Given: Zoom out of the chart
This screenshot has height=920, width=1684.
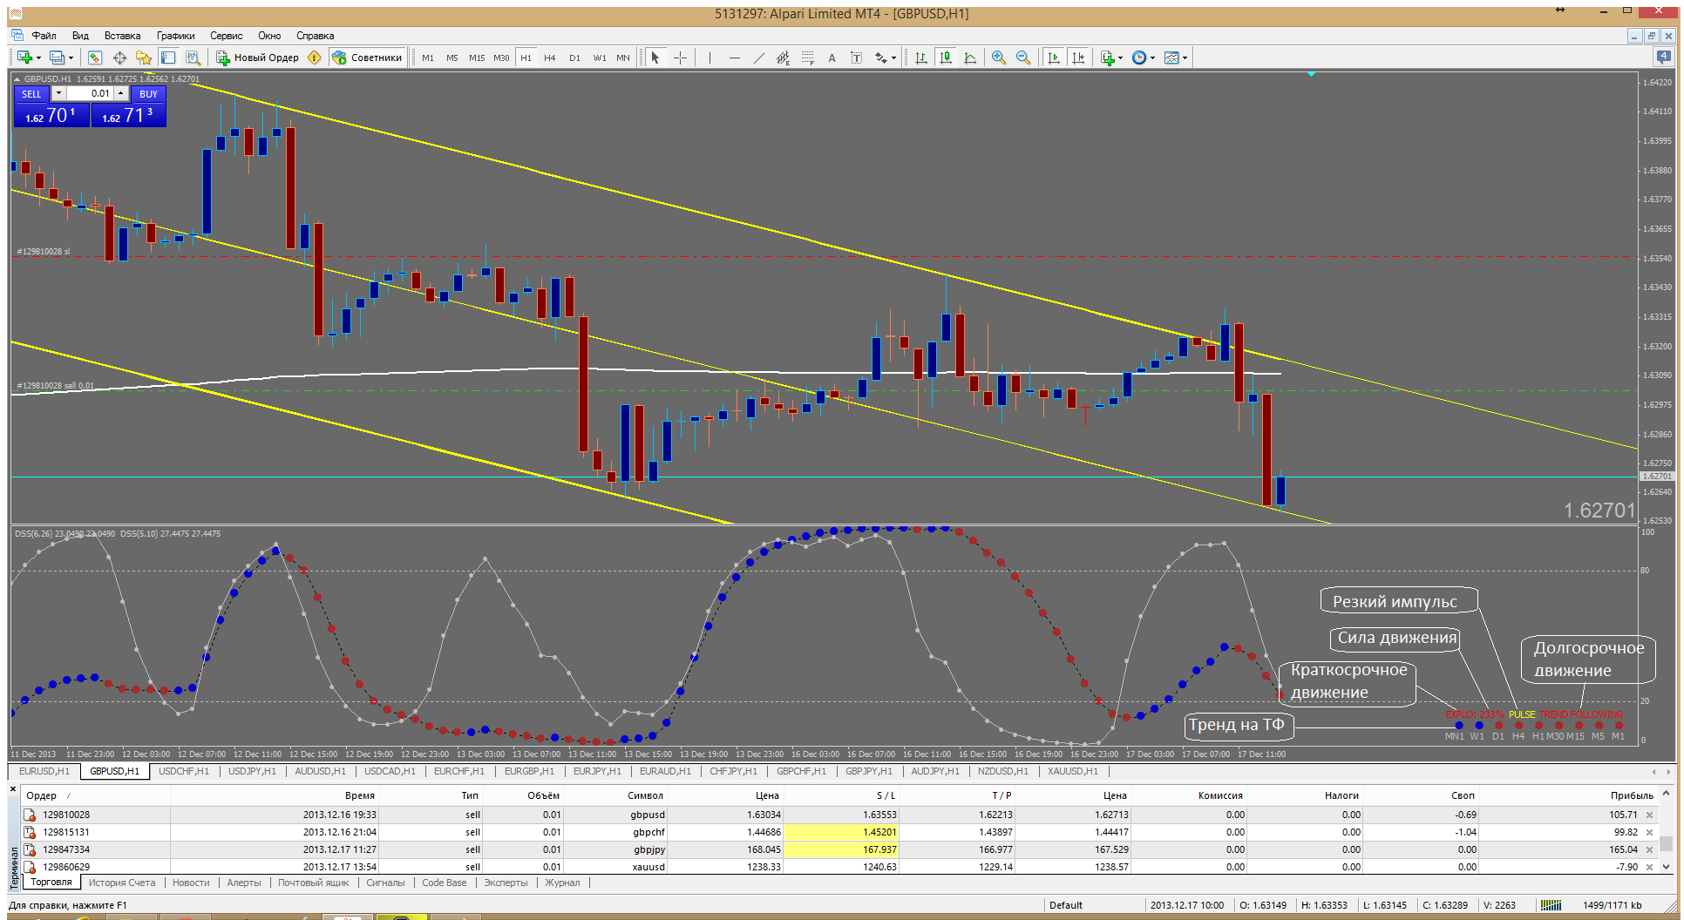Looking at the screenshot, I should 1023,57.
